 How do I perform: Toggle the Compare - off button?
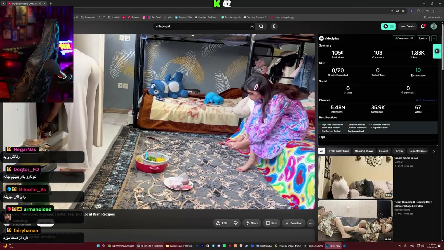[404, 38]
